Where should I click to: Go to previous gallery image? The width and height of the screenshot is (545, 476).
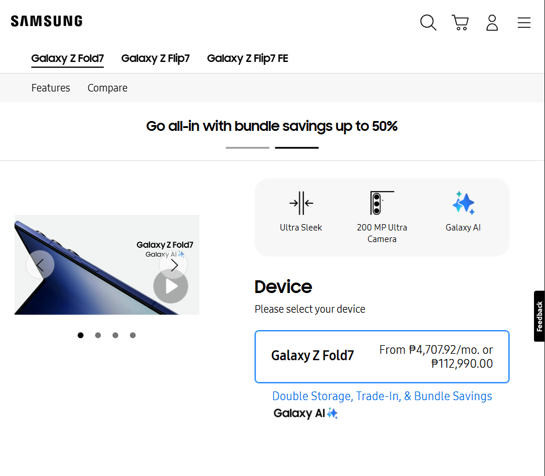[x=40, y=265]
